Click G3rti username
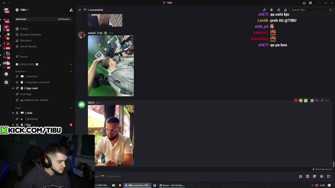Screen dimensions: 335x188 point(91,103)
